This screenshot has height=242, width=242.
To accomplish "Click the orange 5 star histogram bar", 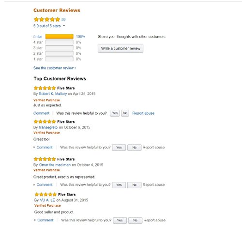I will click(x=60, y=36).
